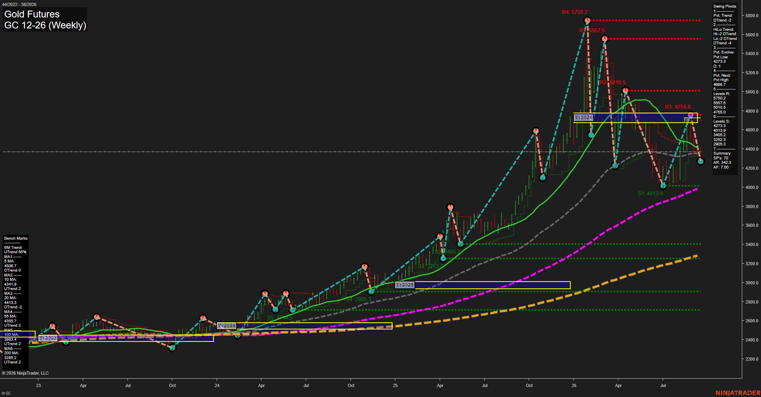Click the swing pivot high marker at R2 5010.5

pos(626,91)
